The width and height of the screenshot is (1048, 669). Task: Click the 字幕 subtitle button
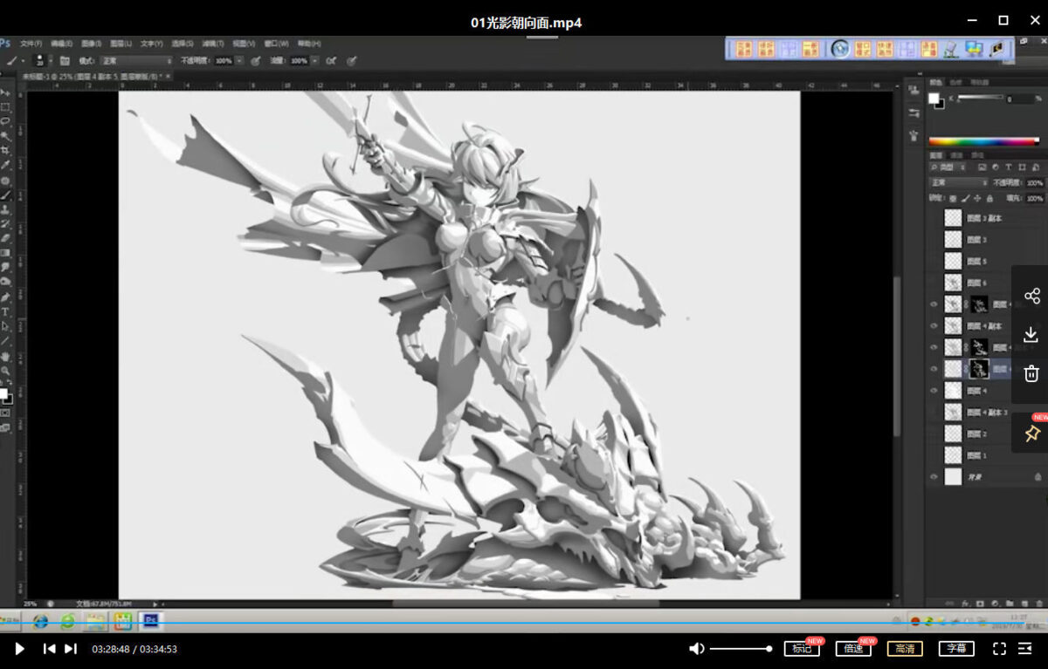point(956,648)
